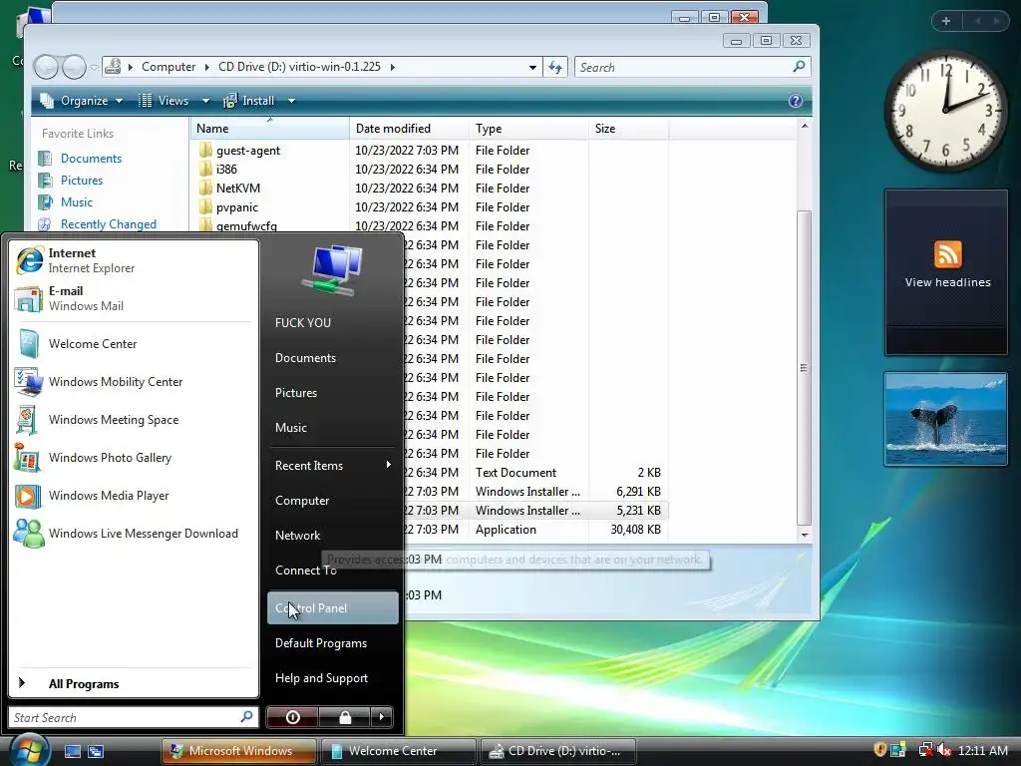Click Show Desktop quick launch icon

point(72,751)
